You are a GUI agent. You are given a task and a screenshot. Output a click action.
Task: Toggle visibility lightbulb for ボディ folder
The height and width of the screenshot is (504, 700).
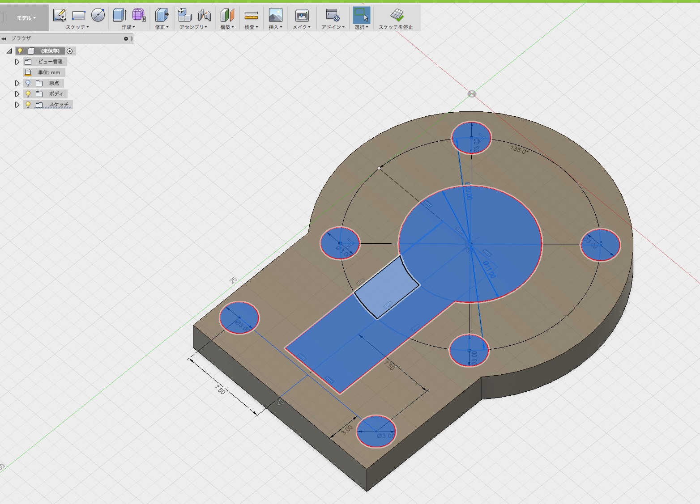28,94
